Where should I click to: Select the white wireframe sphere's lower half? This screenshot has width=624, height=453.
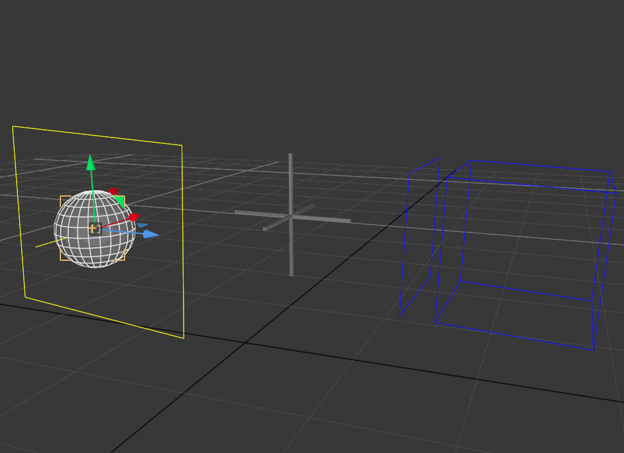(96, 252)
